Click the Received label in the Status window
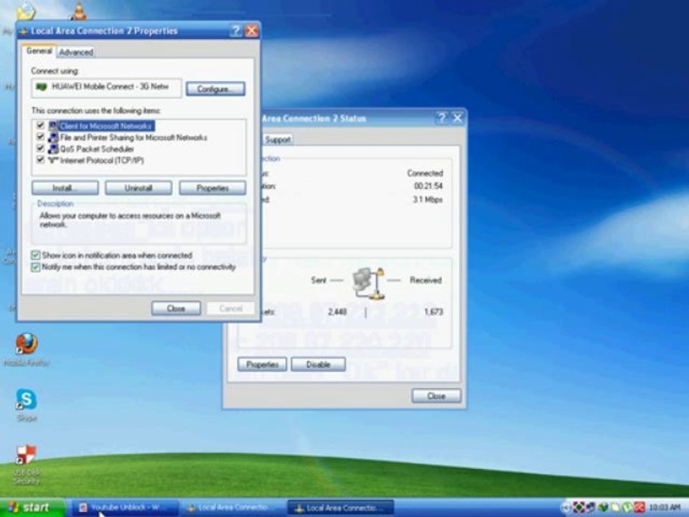Screen dimensions: 689x517 click(x=426, y=280)
